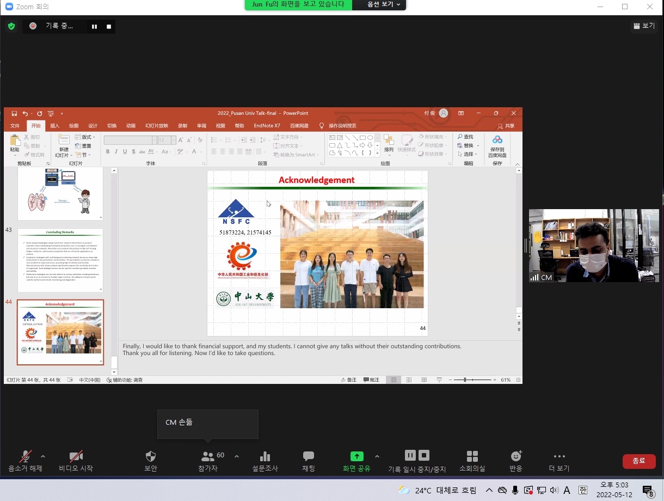Click the green encryption shield icon

(x=11, y=26)
